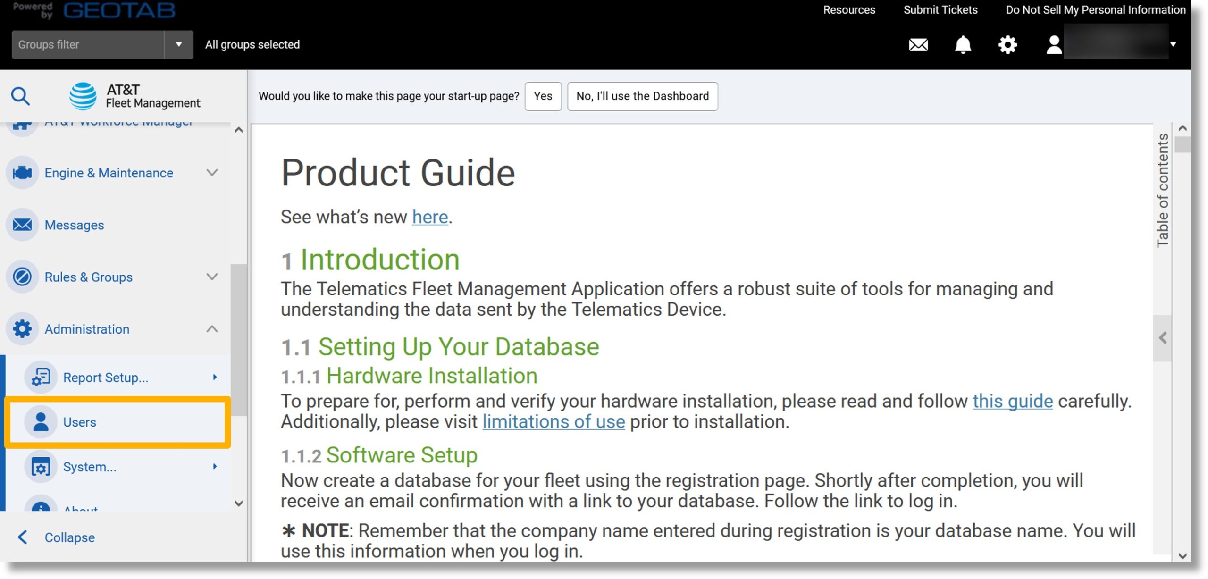Expand Rules & Groups chevron
Image resolution: width=1208 pixels, height=579 pixels.
[x=212, y=277]
